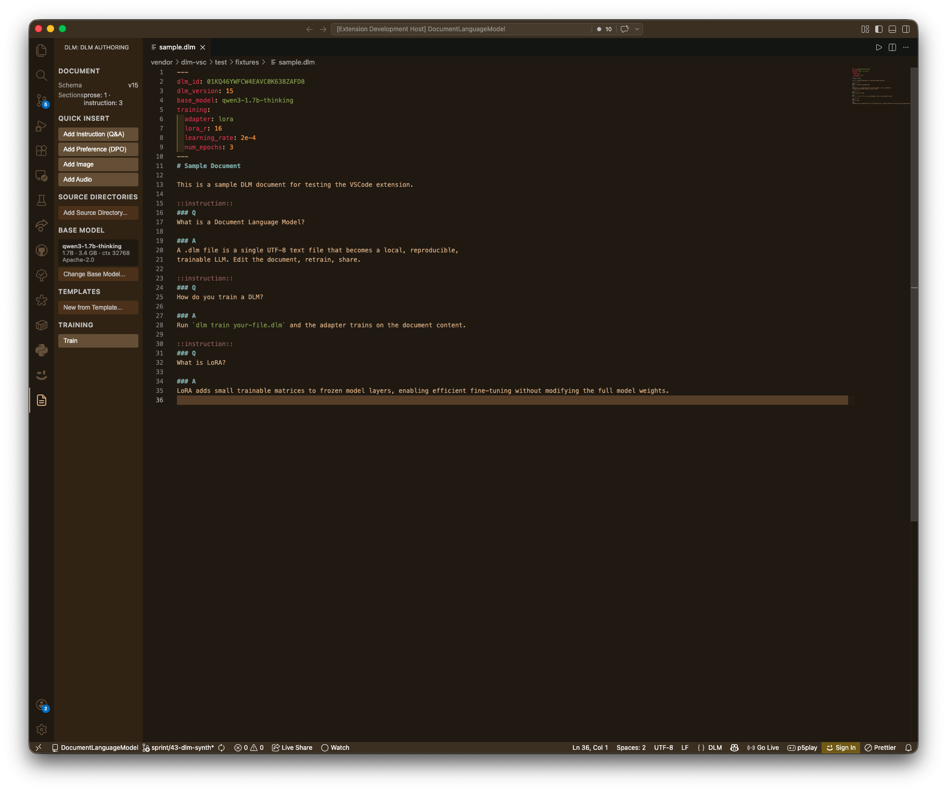Click New from Template button
The width and height of the screenshot is (947, 792).
(98, 308)
